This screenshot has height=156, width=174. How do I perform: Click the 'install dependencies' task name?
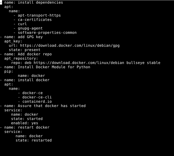pyautogui.click(x=40, y=2)
